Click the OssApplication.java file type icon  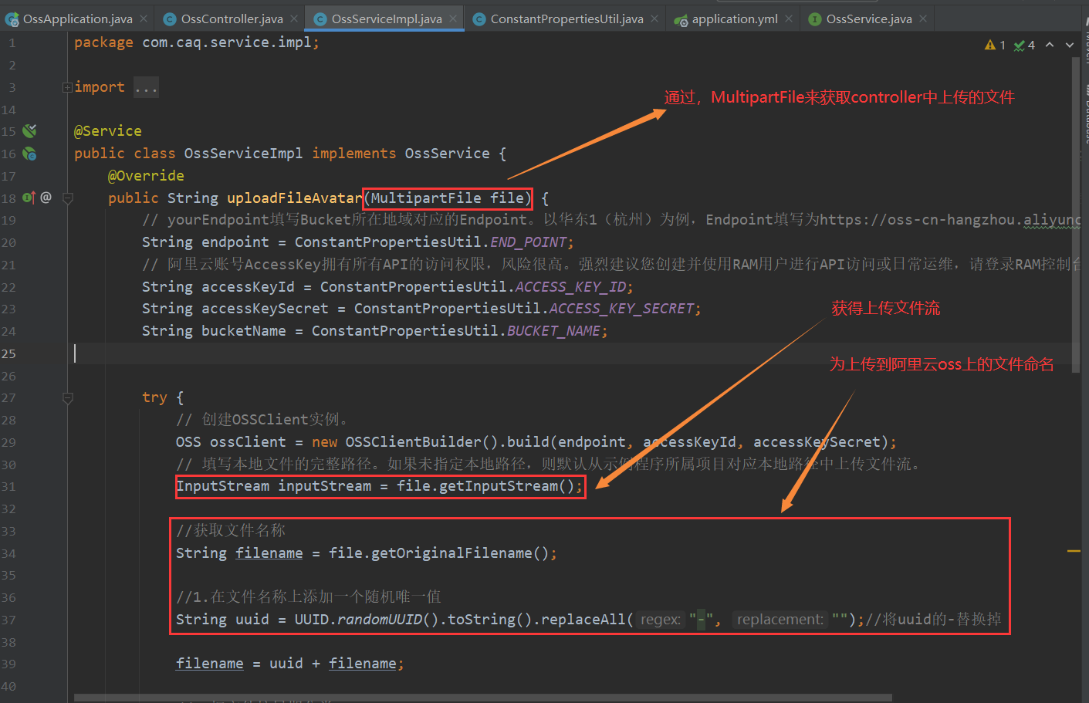12,19
